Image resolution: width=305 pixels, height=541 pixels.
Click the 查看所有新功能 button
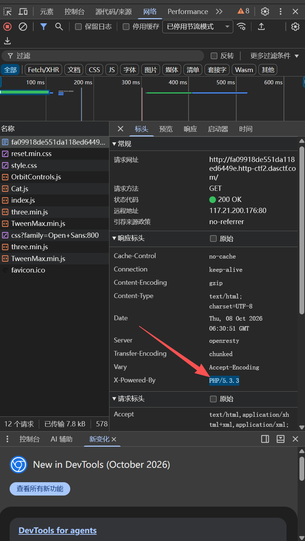pyautogui.click(x=40, y=488)
